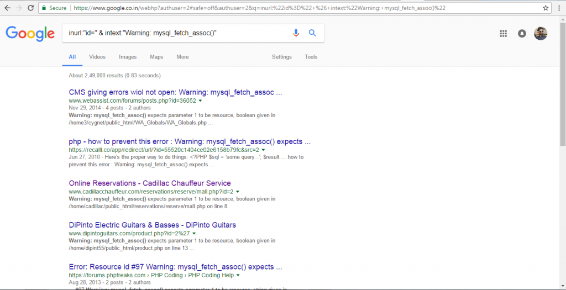
Task: Open DiPinto Electric Guitars & Basses result
Action: coord(153,225)
